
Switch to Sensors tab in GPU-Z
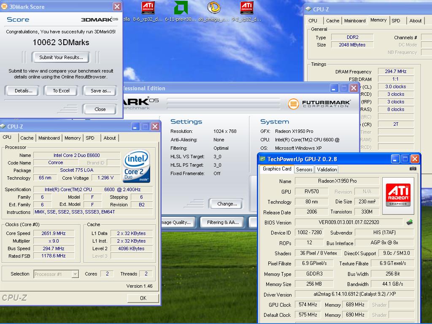pos(304,170)
